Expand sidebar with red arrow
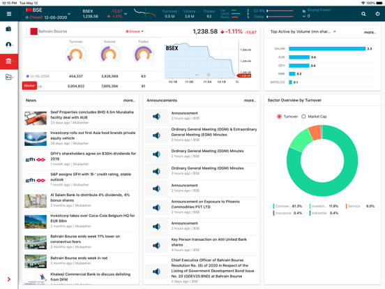The image size is (385, 289). click(x=9, y=279)
